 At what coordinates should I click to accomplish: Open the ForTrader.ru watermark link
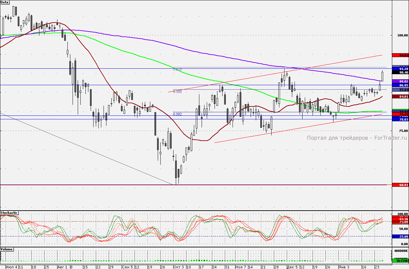(357, 138)
